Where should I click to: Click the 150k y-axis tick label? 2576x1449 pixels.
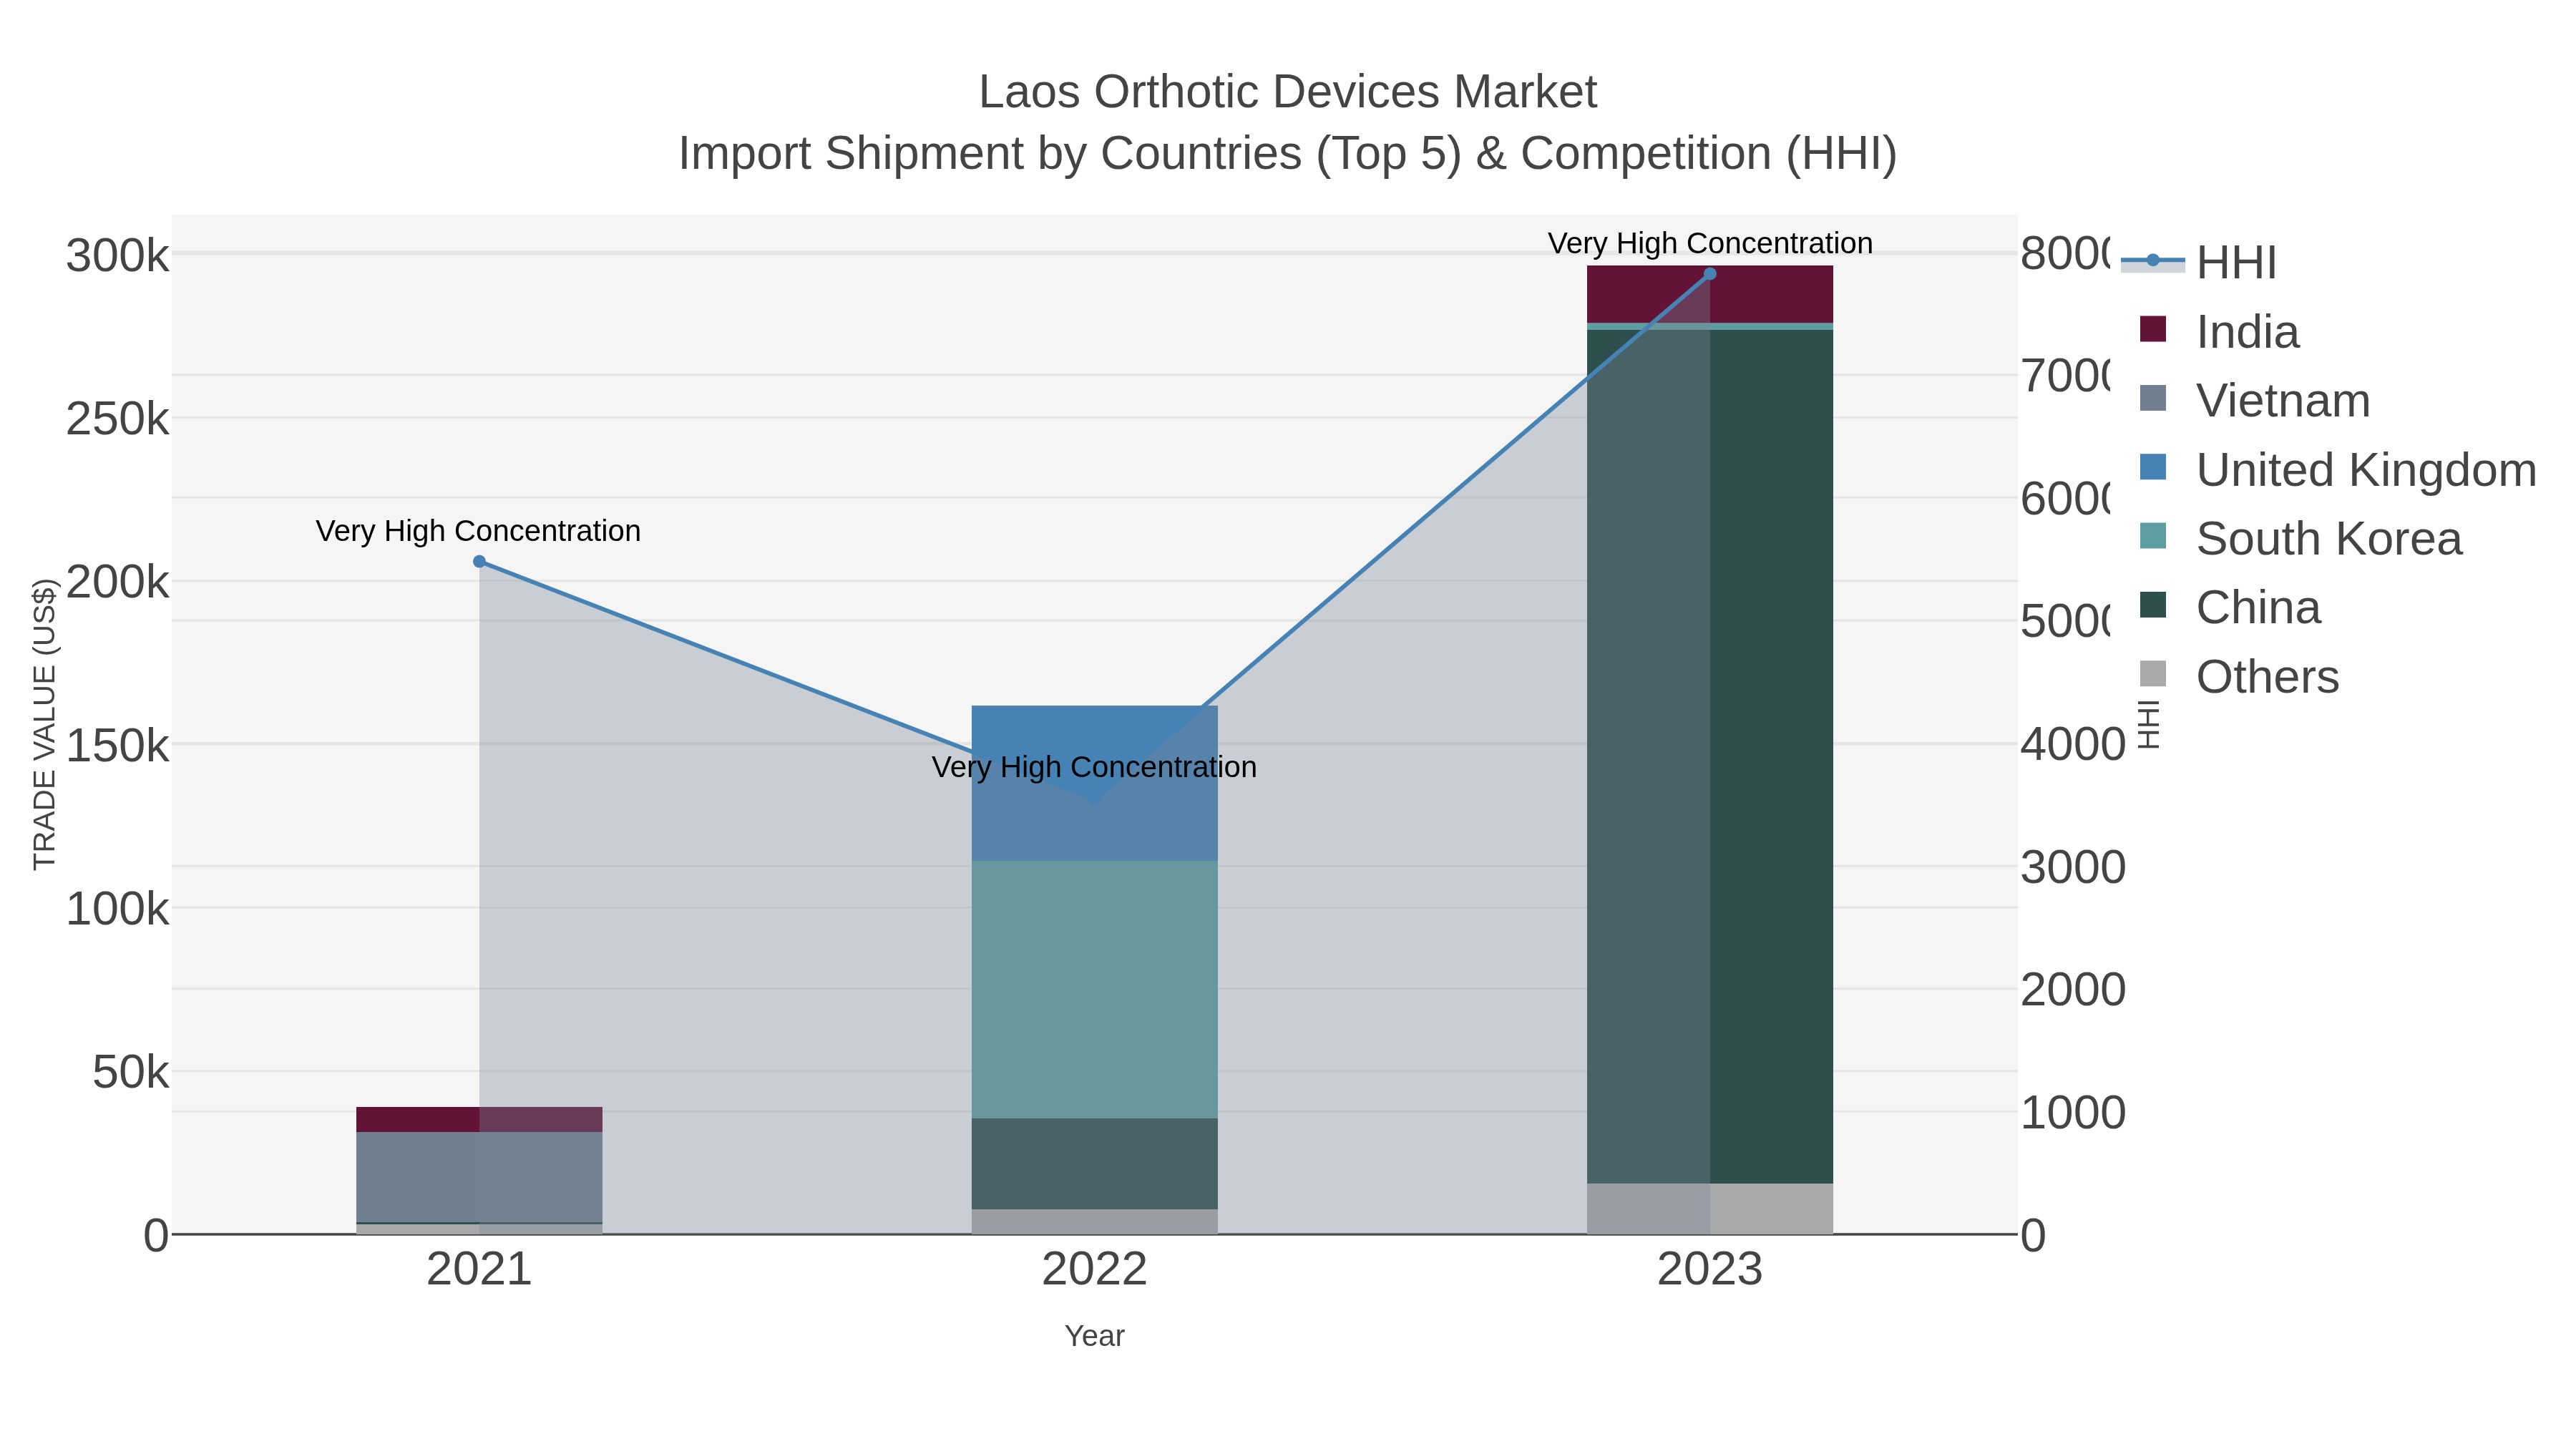pyautogui.click(x=117, y=746)
